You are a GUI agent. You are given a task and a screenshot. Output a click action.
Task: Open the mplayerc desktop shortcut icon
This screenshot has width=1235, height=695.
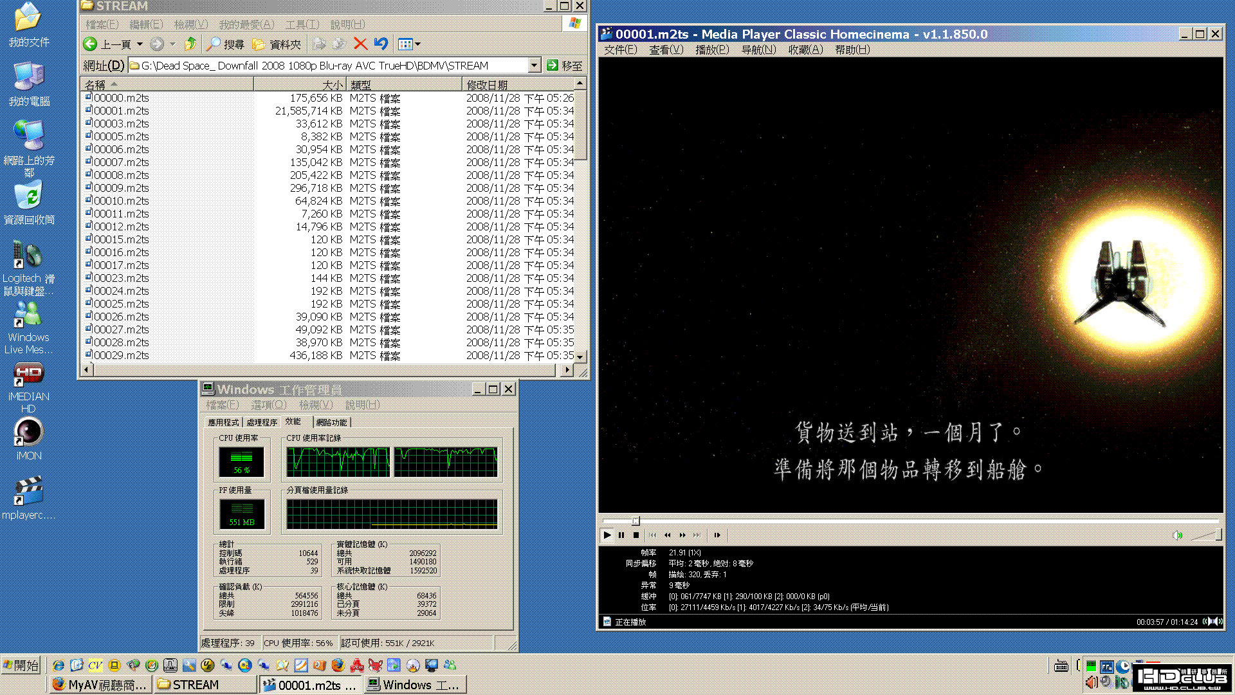[x=28, y=497]
